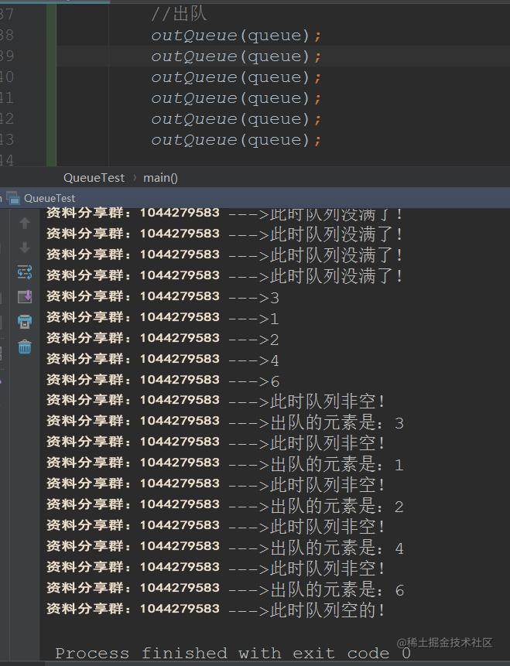Screen dimensions: 510x666
Task: Click console line 出队的元素是: 1
Action: click(225, 463)
